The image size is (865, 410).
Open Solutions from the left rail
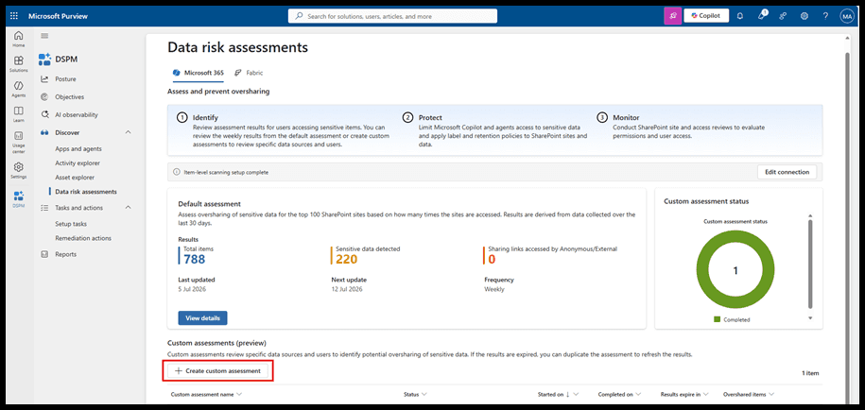(x=19, y=63)
